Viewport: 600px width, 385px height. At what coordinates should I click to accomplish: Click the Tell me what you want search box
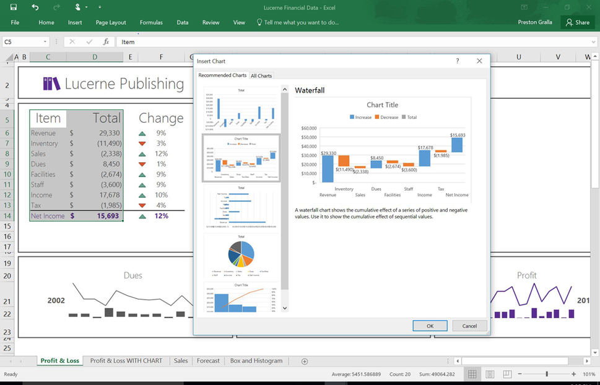click(x=298, y=22)
